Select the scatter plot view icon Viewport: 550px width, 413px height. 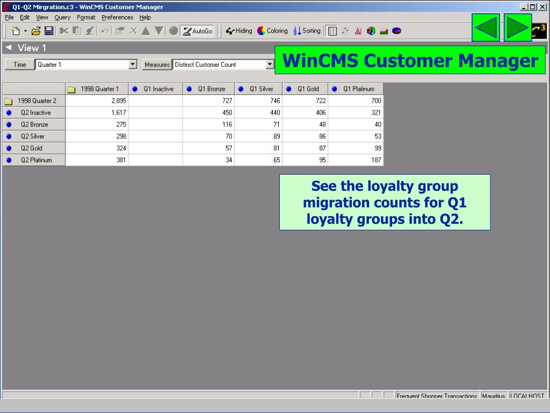[345, 31]
